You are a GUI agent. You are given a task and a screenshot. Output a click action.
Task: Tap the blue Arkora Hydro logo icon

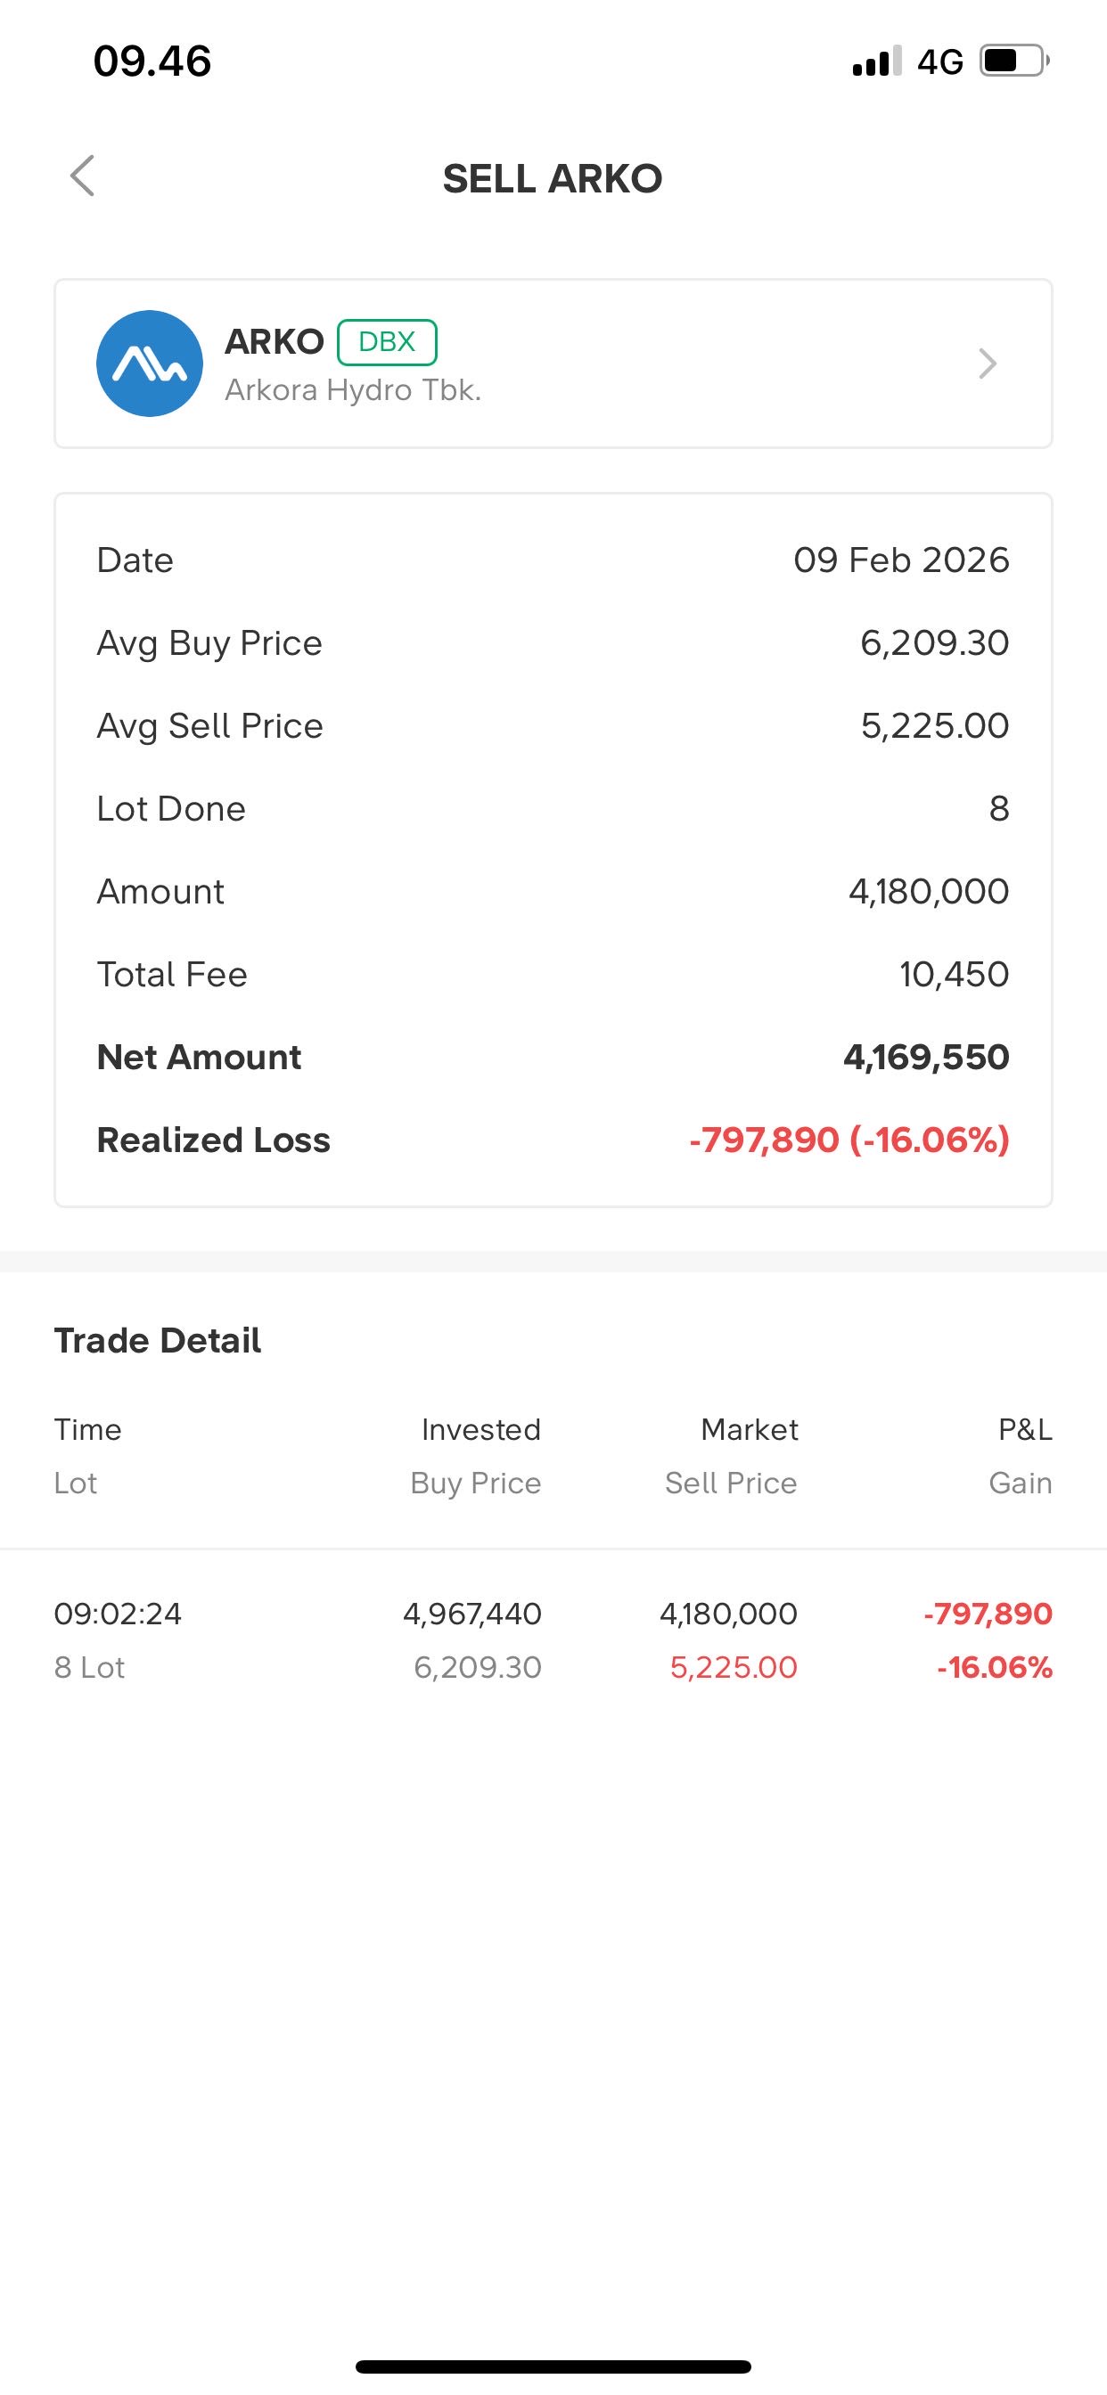point(150,364)
